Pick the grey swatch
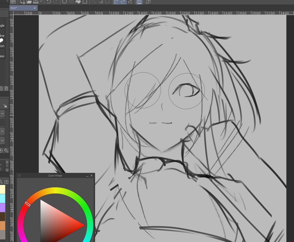 point(3,234)
